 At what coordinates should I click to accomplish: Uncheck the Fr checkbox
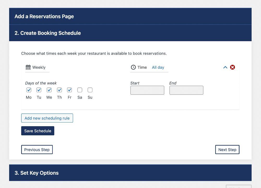click(x=69, y=90)
